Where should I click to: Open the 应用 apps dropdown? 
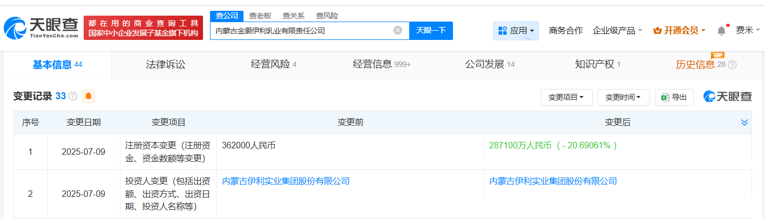point(516,31)
